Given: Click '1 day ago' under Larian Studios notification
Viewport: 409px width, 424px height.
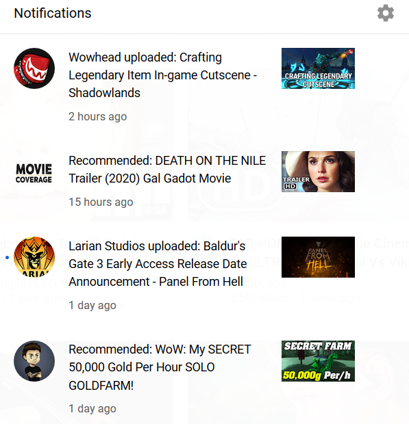Looking at the screenshot, I should [92, 305].
